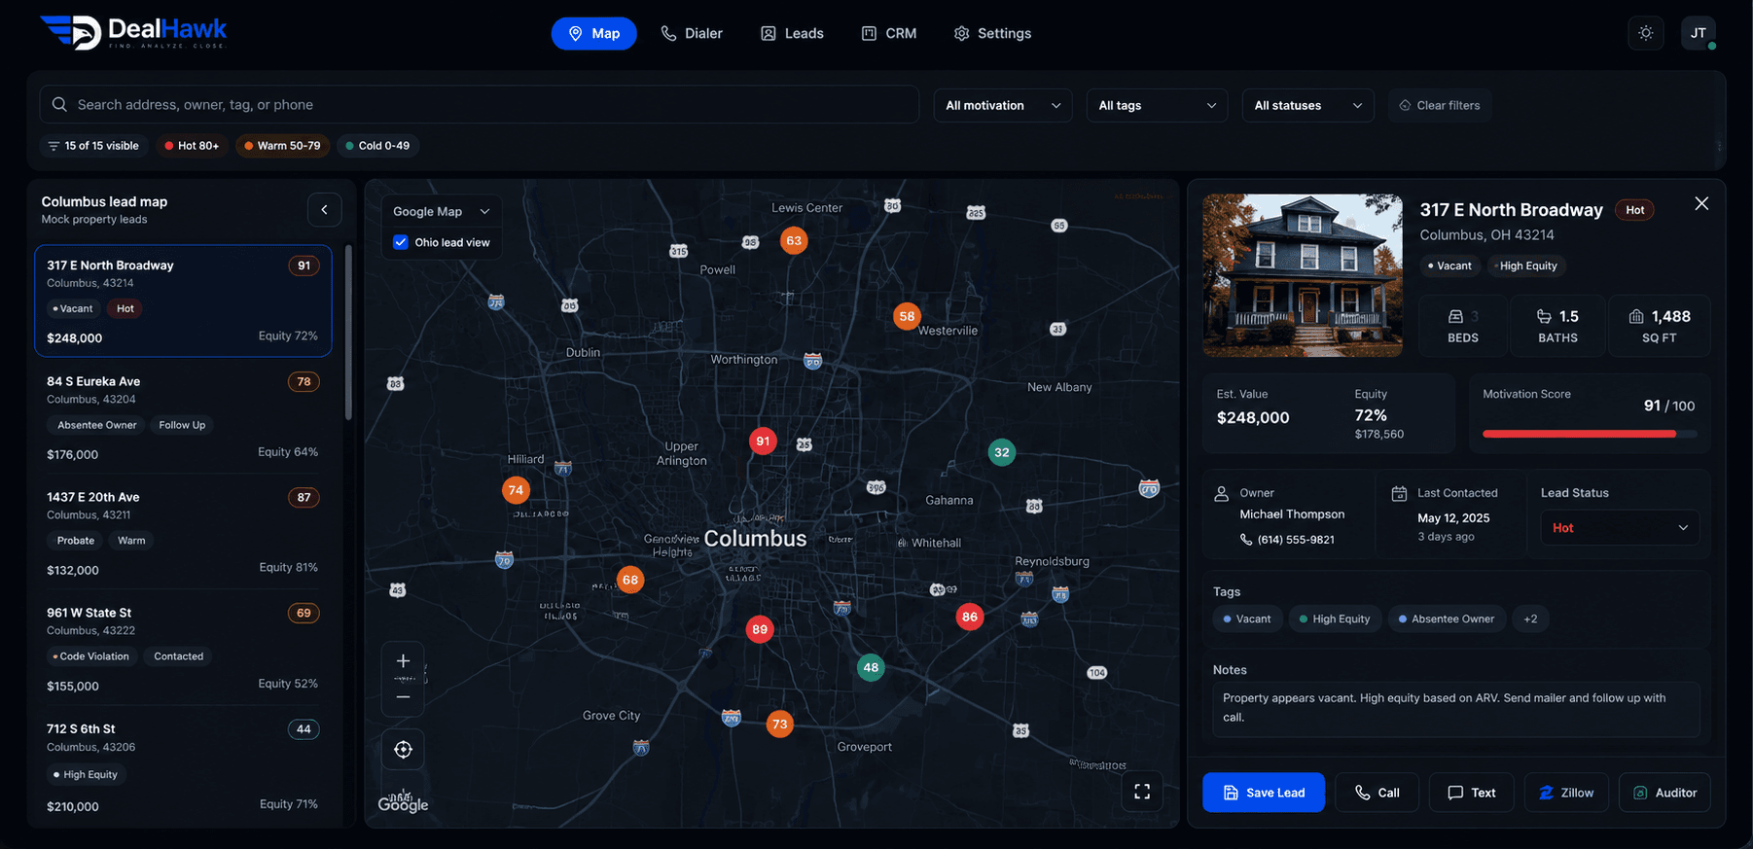Open the All statuses dropdown

(x=1307, y=105)
